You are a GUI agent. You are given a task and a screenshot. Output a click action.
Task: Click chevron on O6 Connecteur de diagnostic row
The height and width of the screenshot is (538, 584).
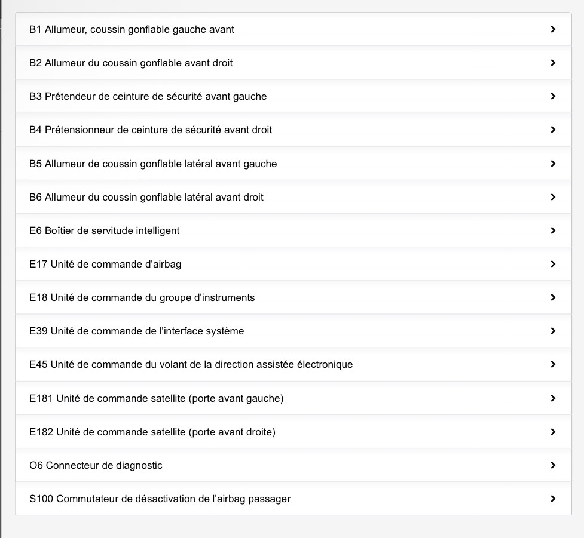[x=553, y=465]
